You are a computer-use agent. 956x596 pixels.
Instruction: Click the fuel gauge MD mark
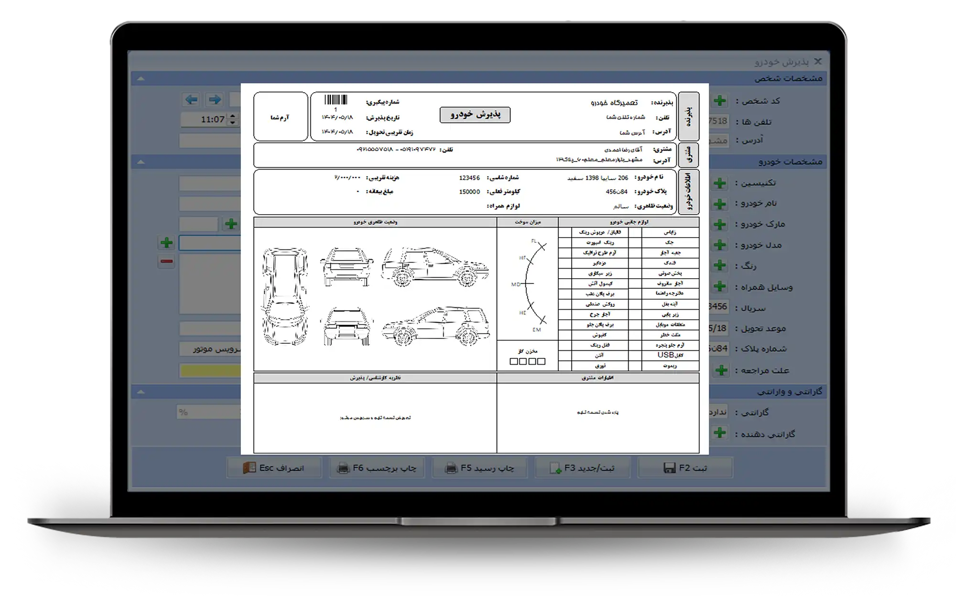(x=516, y=284)
